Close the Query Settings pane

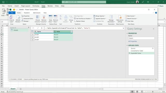click(154, 29)
